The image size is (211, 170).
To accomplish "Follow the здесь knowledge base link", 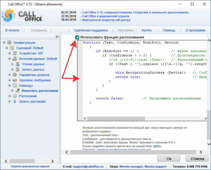I will click(x=157, y=146).
